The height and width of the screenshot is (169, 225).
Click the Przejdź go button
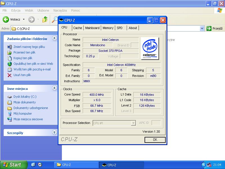point(215,28)
